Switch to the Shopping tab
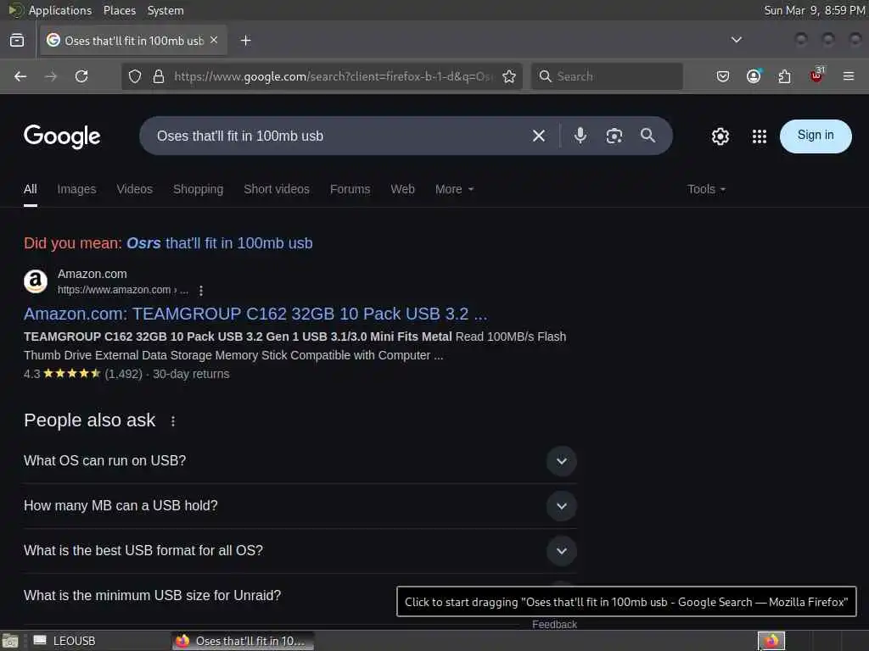This screenshot has height=651, width=869. click(x=199, y=189)
